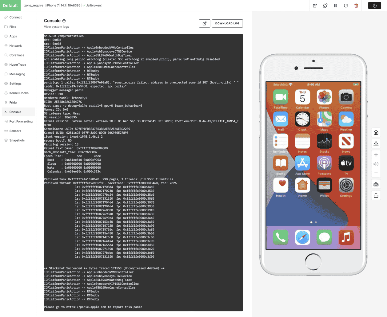387x317 pixels.
Task: Open device view in a new window
Action: tap(315, 5)
